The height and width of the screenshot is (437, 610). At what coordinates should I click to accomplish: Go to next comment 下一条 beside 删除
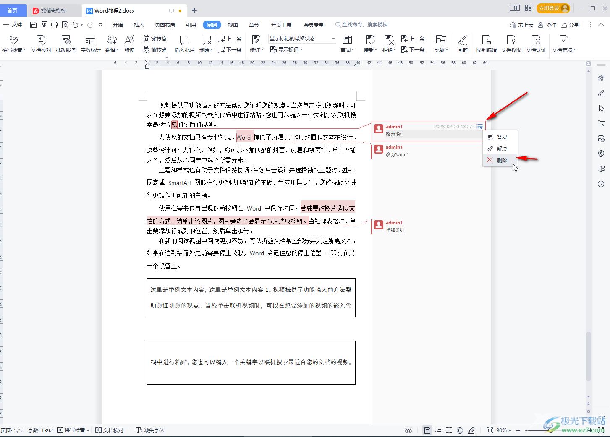pyautogui.click(x=230, y=49)
